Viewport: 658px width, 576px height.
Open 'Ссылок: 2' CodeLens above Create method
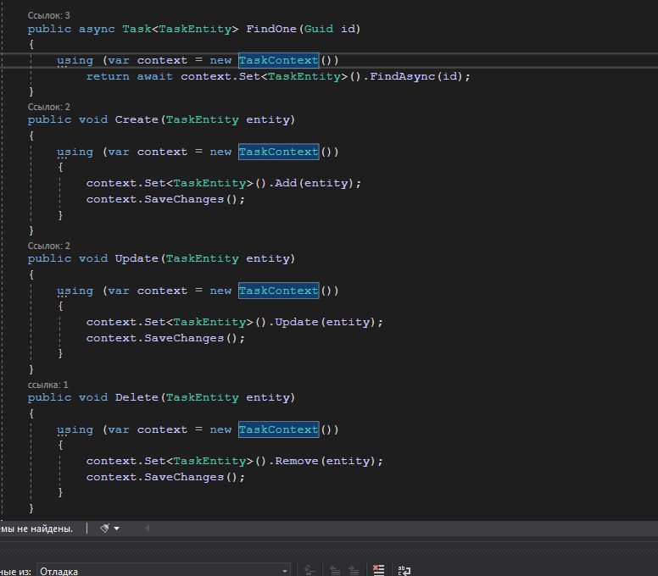click(49, 107)
